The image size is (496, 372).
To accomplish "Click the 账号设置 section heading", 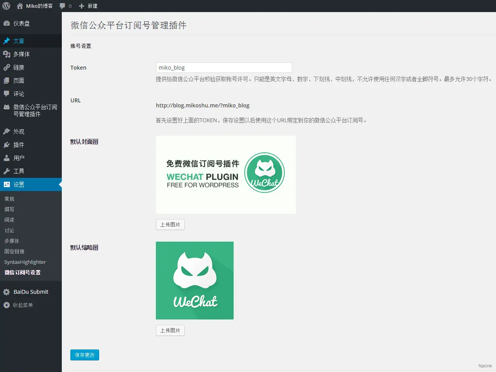I will [81, 46].
